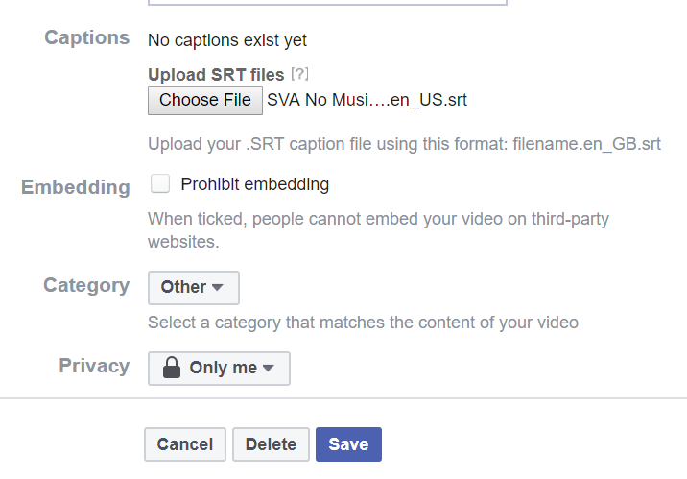
Task: Click the Category section label
Action: click(86, 286)
